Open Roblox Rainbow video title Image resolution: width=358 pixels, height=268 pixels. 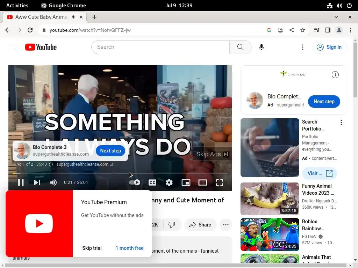(x=313, y=225)
